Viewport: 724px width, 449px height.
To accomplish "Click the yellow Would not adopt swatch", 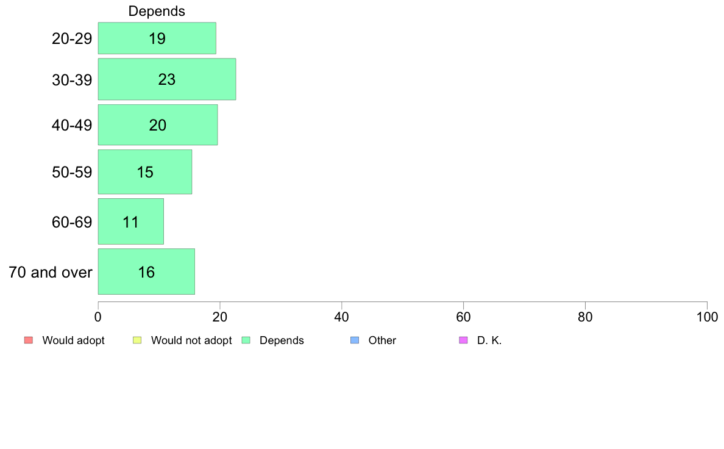I will coord(137,340).
